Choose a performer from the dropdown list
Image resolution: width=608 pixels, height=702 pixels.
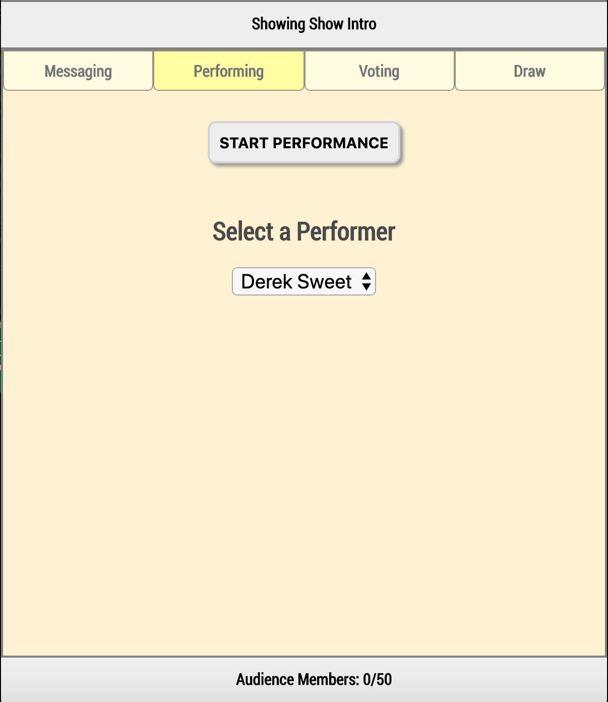coord(303,281)
